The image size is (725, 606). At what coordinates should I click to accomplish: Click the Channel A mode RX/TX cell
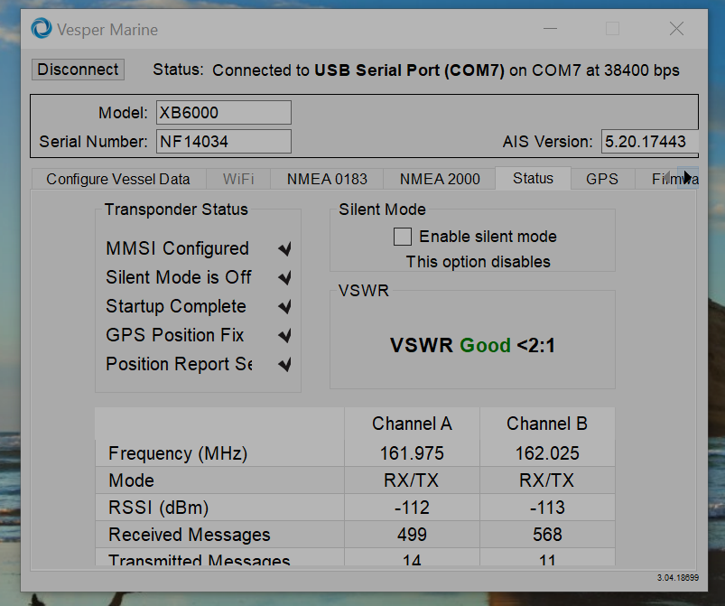pyautogui.click(x=412, y=480)
